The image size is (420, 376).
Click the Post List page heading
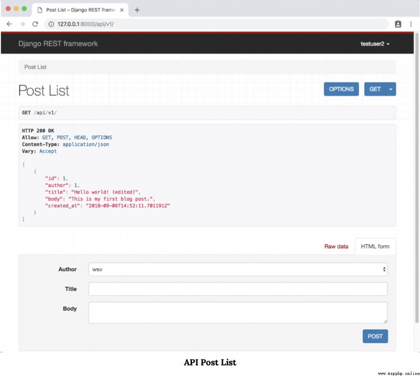coord(44,90)
